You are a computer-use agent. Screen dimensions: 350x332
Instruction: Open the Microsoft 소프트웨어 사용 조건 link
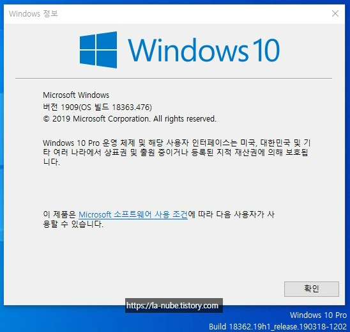133,215
